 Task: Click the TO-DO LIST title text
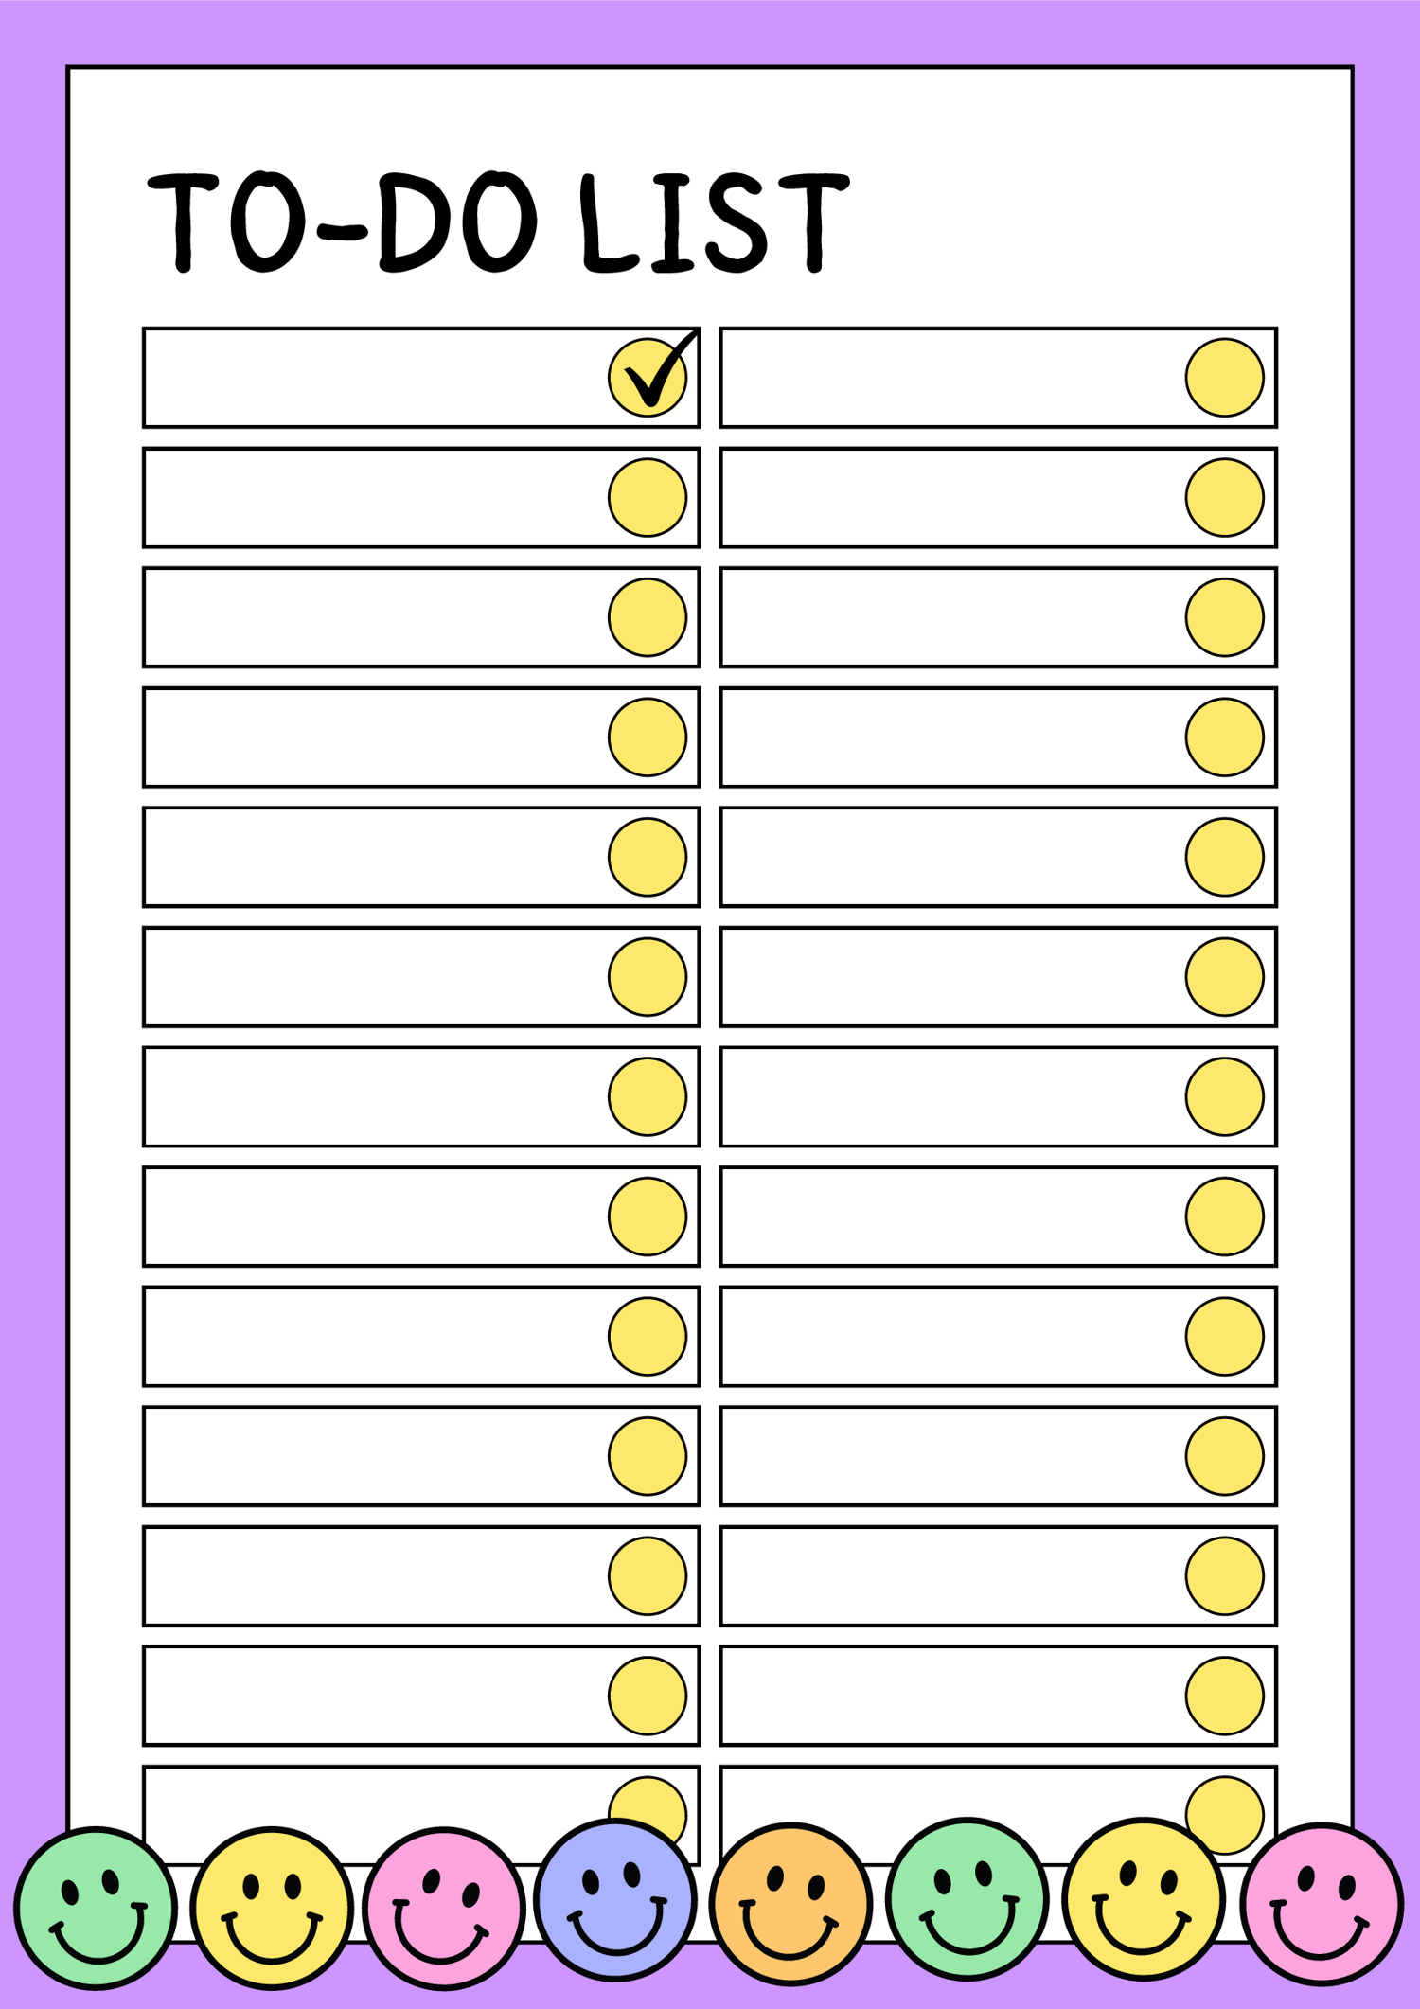pos(498,222)
